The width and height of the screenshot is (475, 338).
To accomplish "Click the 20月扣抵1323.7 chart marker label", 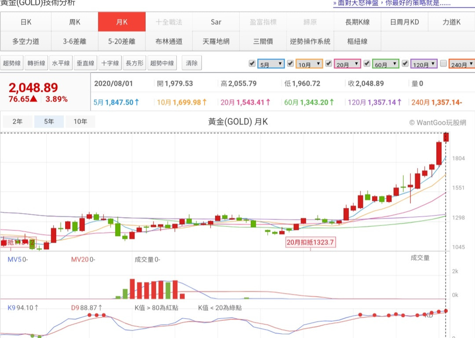I will pyautogui.click(x=311, y=242).
